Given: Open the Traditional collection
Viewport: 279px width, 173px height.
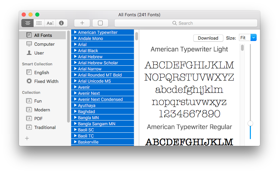Looking at the screenshot, I should 42,127.
